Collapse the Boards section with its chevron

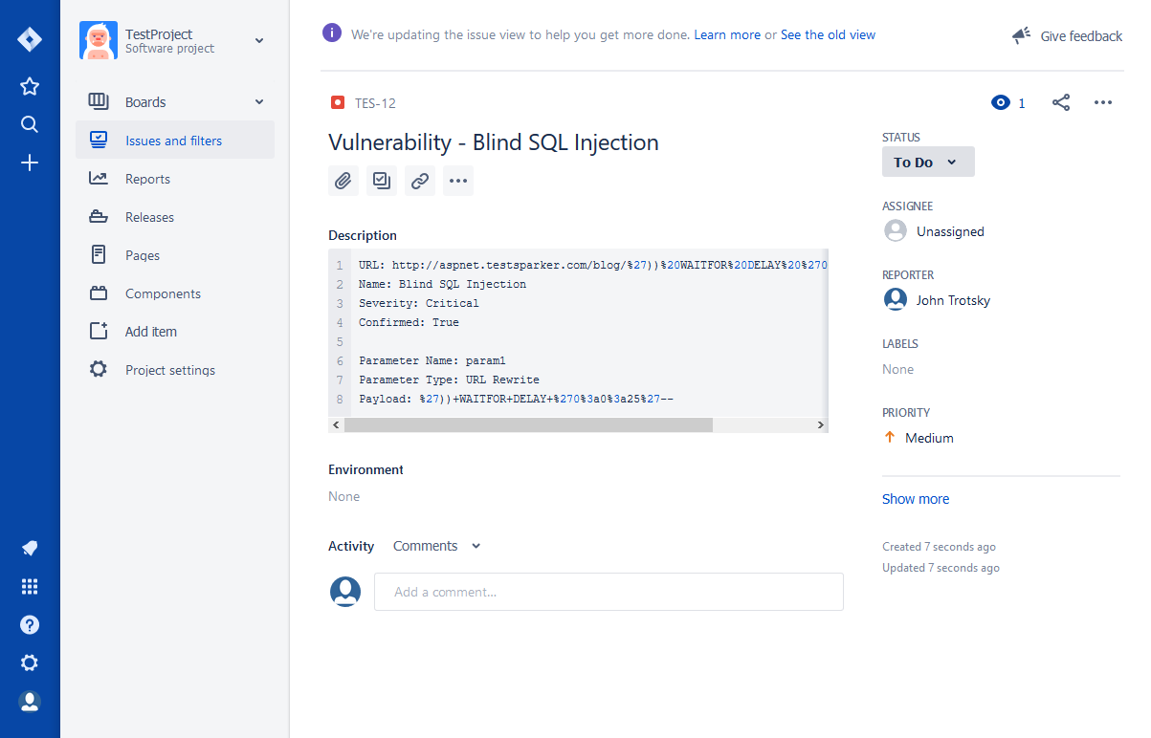[258, 100]
